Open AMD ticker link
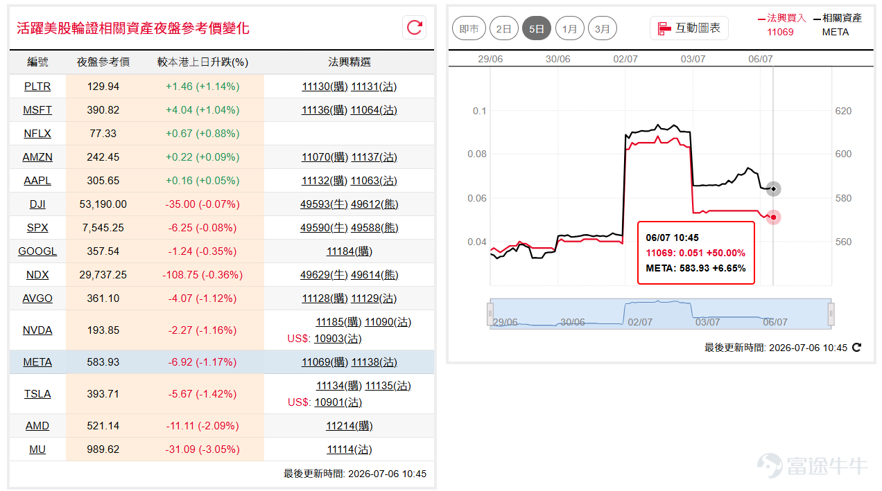Viewport: 882px width, 491px height. pos(37,426)
